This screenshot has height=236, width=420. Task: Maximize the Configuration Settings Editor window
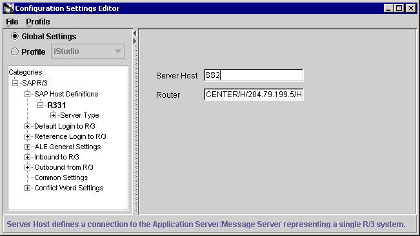[399, 8]
